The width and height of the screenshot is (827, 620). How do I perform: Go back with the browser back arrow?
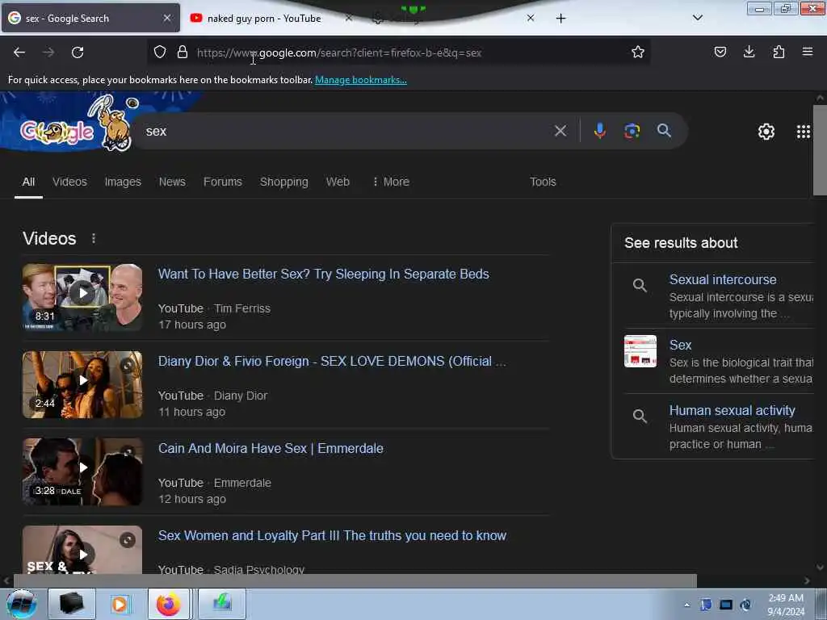click(19, 52)
